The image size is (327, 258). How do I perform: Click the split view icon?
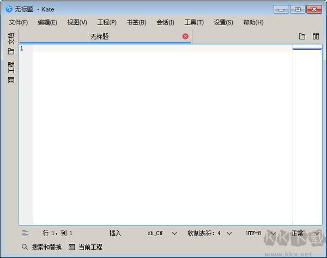(316, 36)
